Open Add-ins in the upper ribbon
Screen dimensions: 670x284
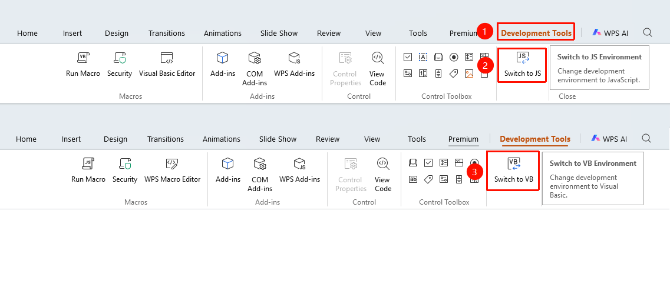point(223,64)
